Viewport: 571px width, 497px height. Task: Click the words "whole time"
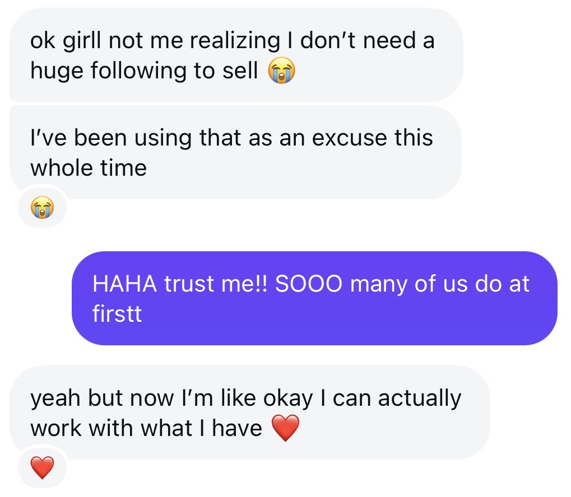click(x=89, y=167)
